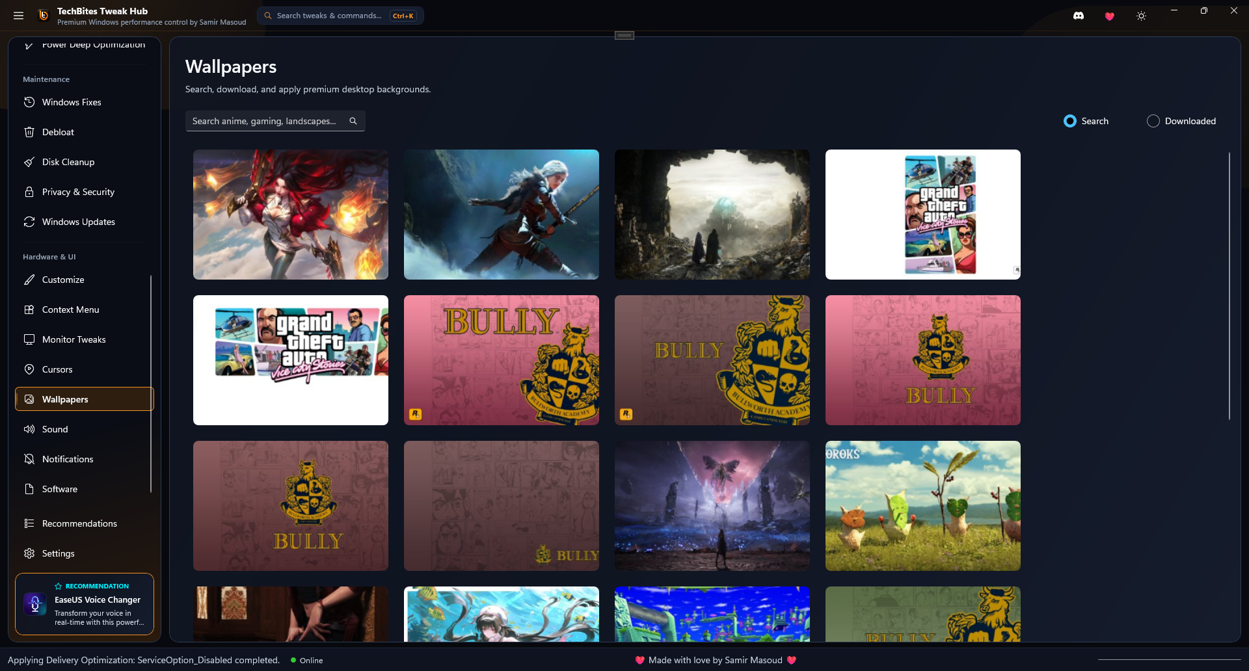This screenshot has width=1249, height=671.
Task: Click the Recommendations list icon
Action: click(29, 523)
